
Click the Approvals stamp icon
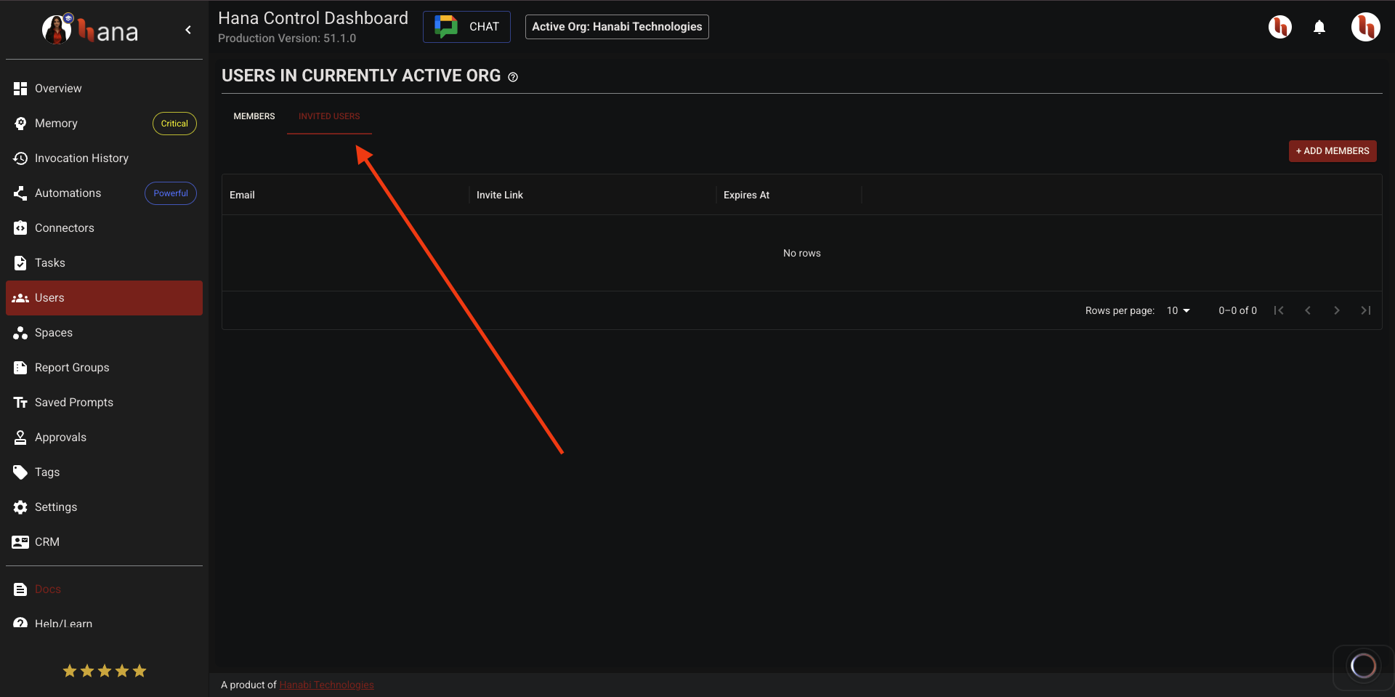20,438
